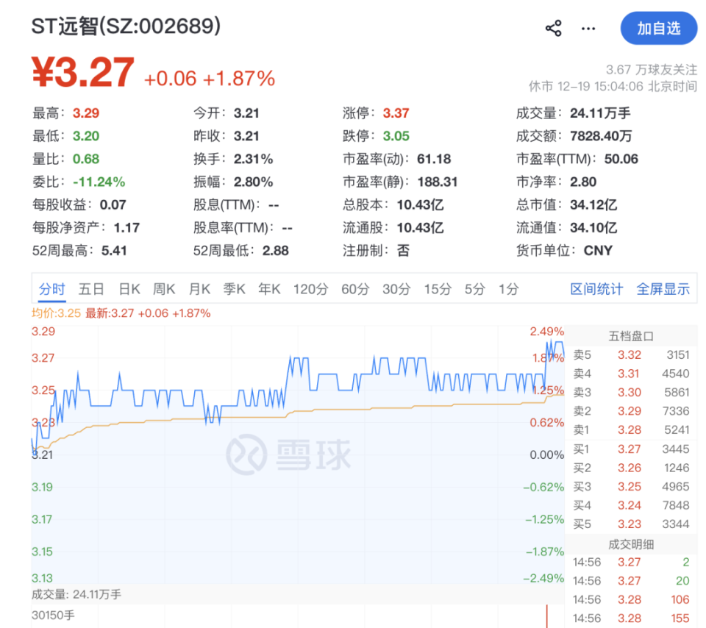Select the 15分 interval chart
This screenshot has width=706, height=628.
pos(438,289)
